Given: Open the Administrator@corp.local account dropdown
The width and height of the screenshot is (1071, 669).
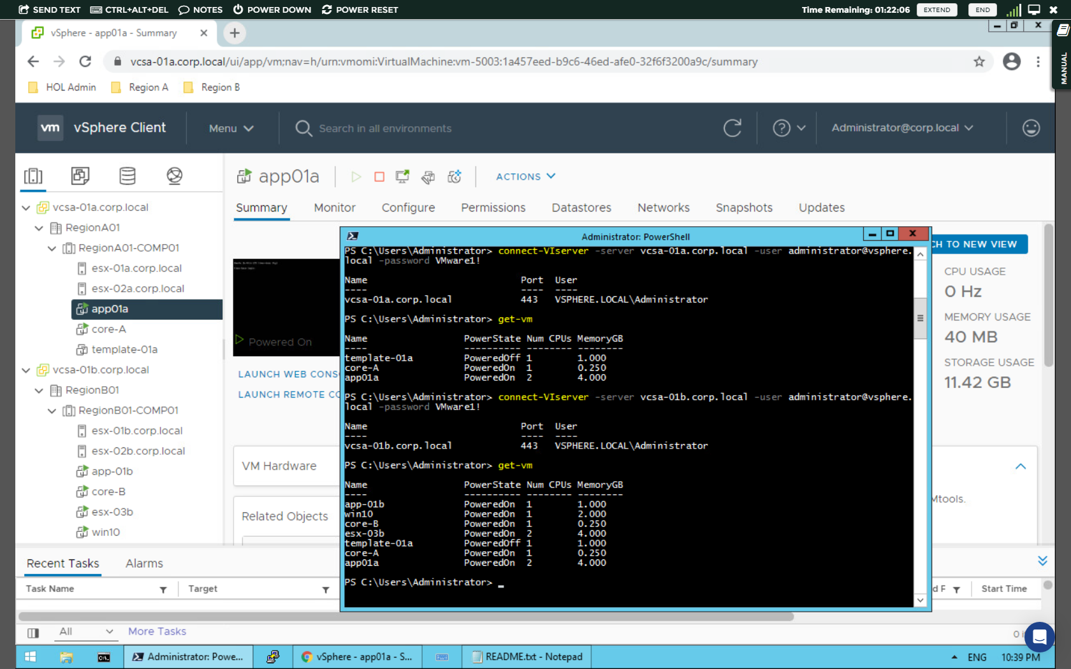Looking at the screenshot, I should (901, 127).
